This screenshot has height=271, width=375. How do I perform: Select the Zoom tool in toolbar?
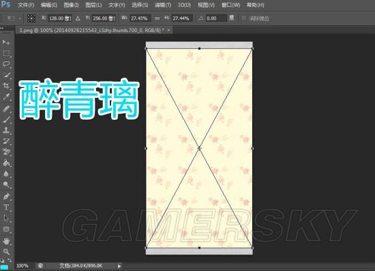(x=6, y=252)
